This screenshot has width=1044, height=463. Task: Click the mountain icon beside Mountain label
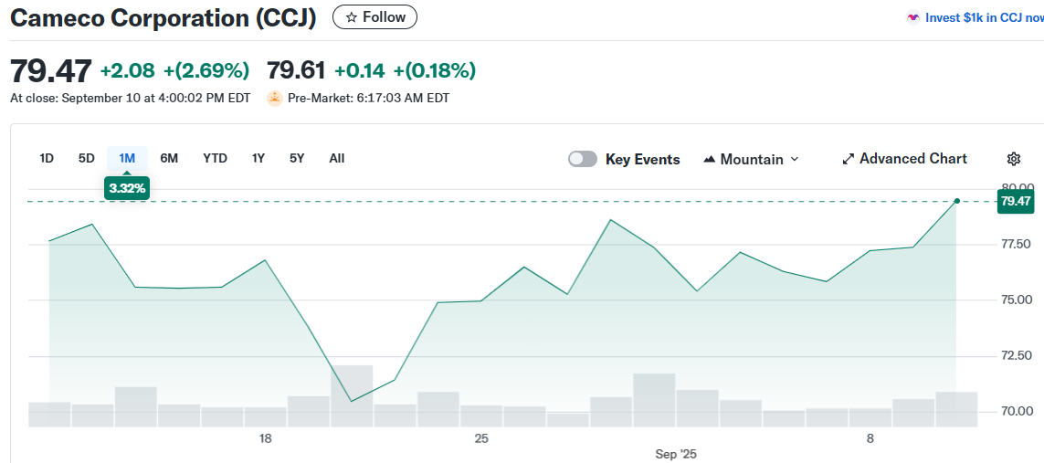[x=709, y=160]
